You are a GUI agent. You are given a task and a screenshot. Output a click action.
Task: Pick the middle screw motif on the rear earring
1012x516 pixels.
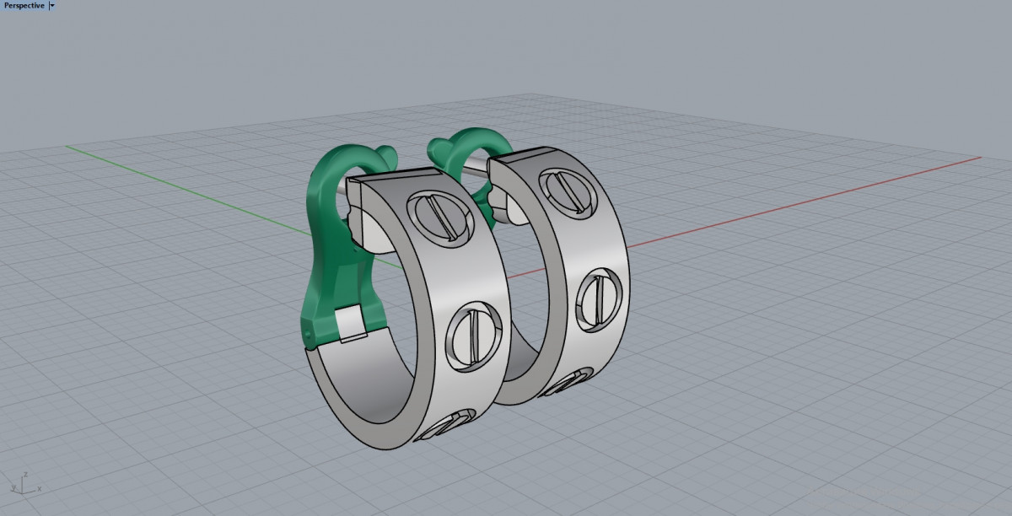coord(601,302)
